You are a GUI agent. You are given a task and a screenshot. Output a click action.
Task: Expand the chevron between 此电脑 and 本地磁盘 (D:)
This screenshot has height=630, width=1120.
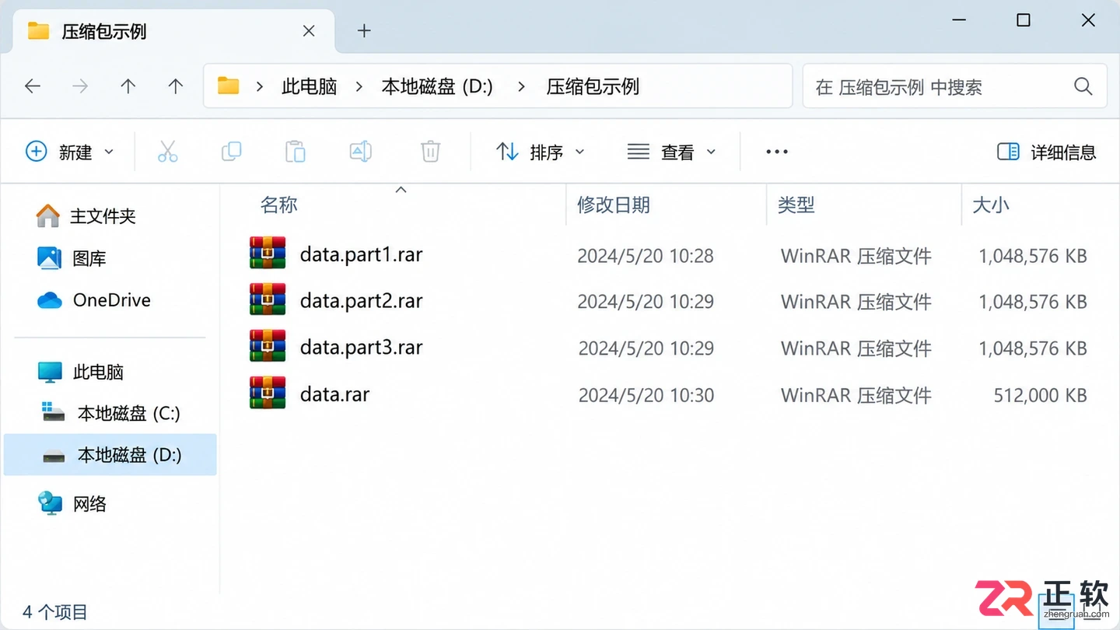coord(359,86)
